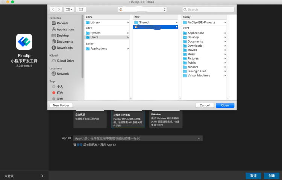This screenshot has width=282, height=180.
Task: Go forward with the right arrow button
Action: pos(59,9)
